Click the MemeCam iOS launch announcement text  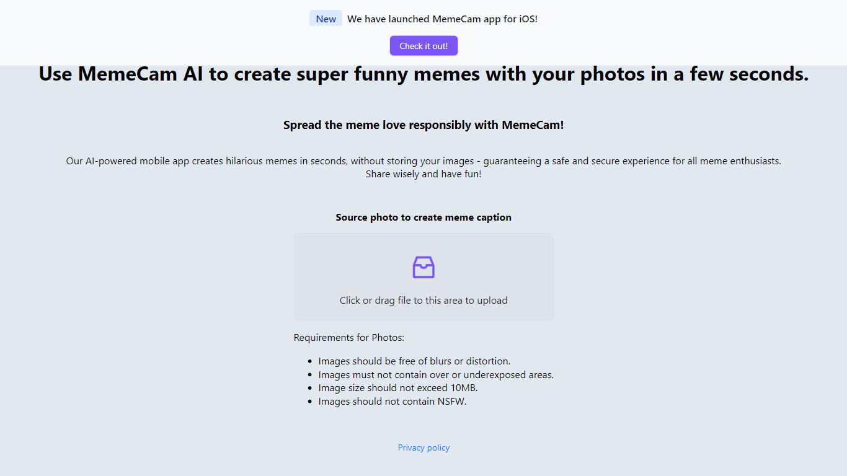[442, 19]
